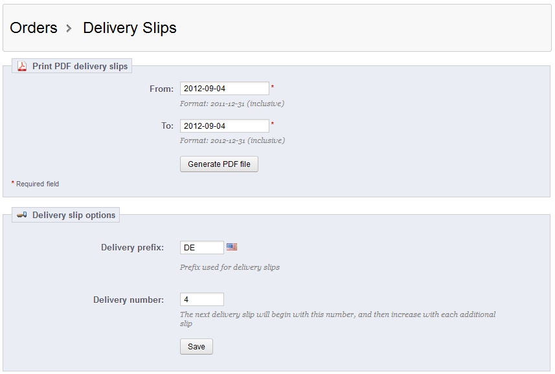Click the red asterisk next to the To field

[x=273, y=124]
